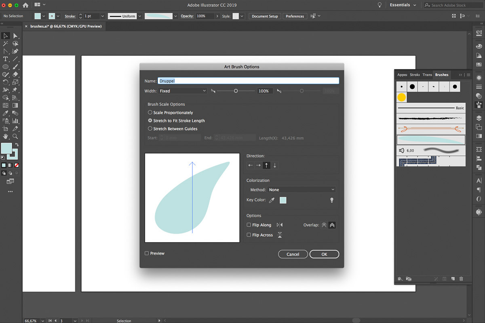Open Layers panel from right dock

tap(479, 118)
